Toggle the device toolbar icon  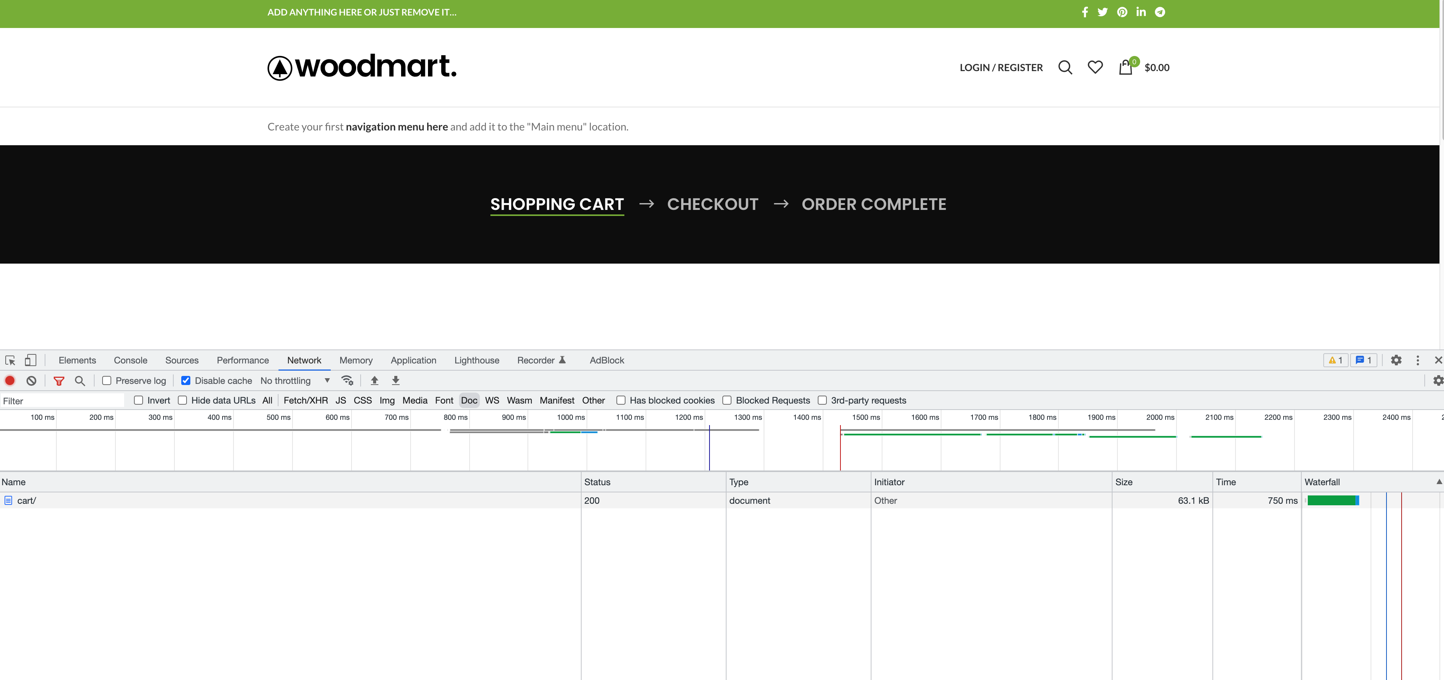point(30,360)
